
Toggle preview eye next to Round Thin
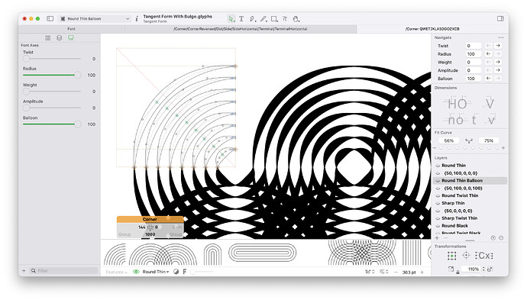point(136,272)
